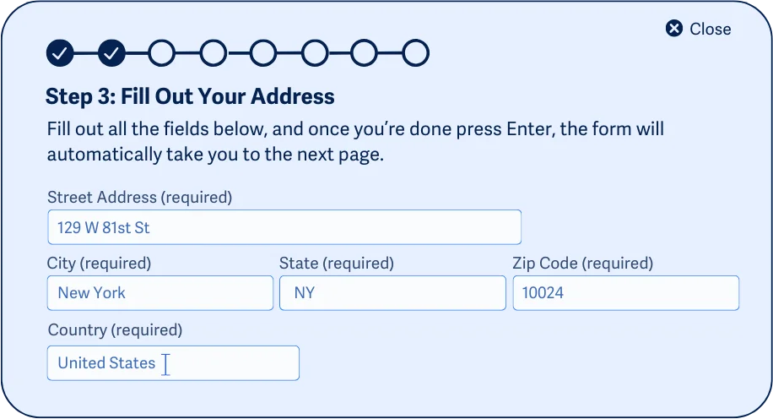This screenshot has height=419, width=773.
Task: Jump to step seven progress circle
Action: (365, 53)
